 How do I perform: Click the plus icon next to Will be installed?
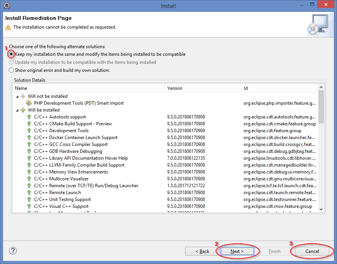click(23, 110)
